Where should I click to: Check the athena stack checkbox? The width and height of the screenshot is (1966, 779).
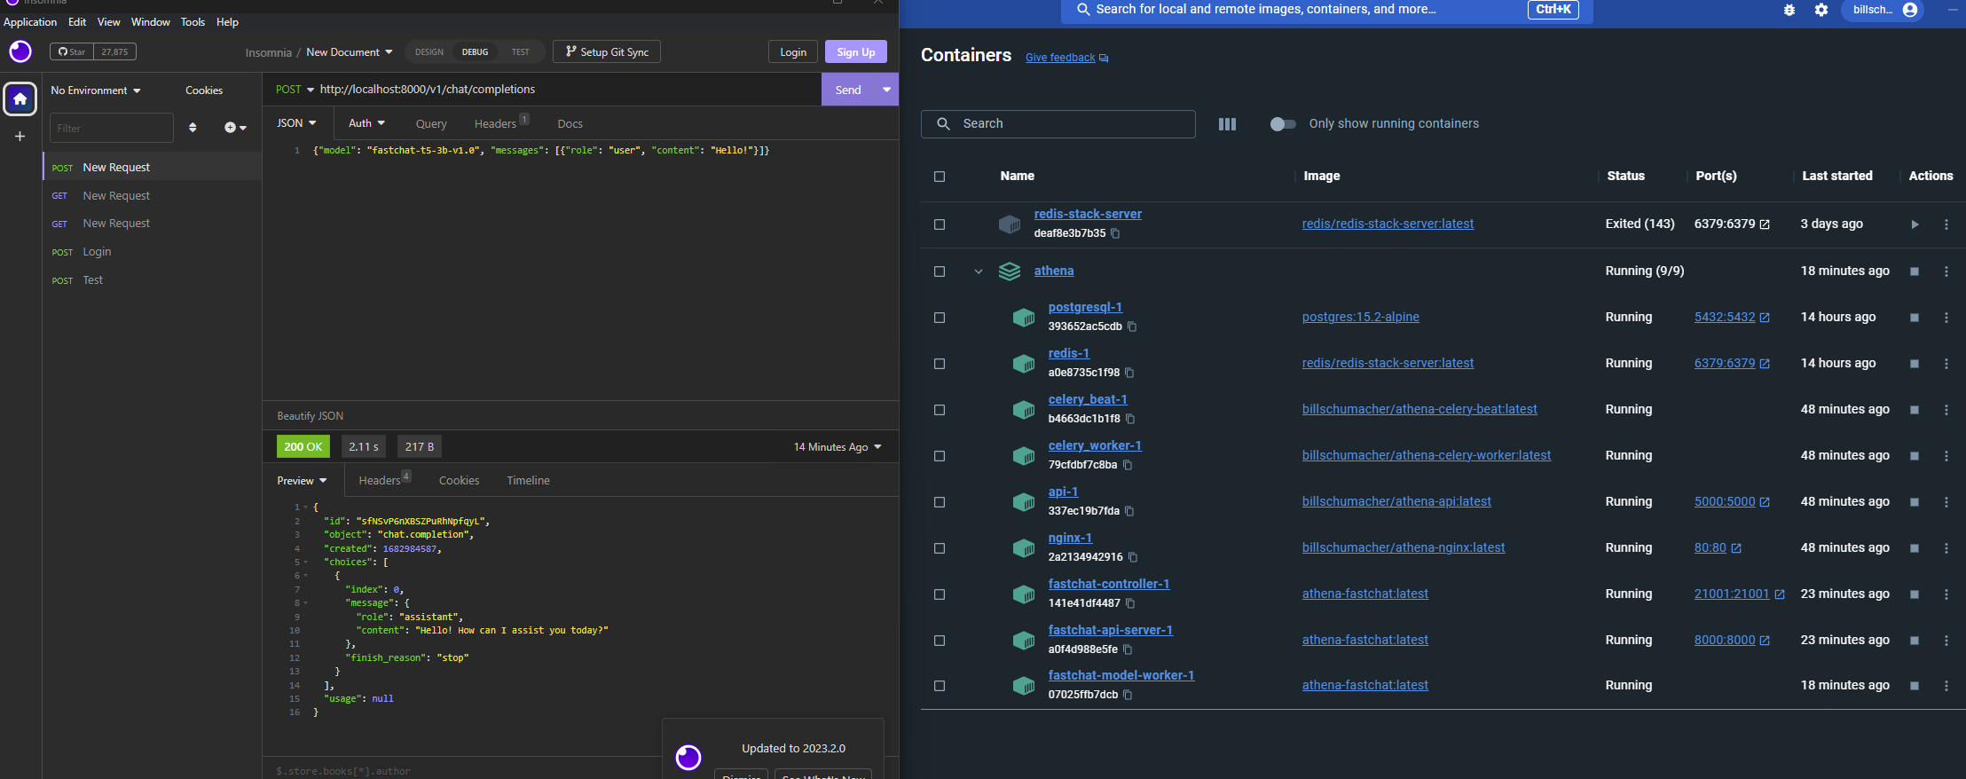[x=940, y=271]
